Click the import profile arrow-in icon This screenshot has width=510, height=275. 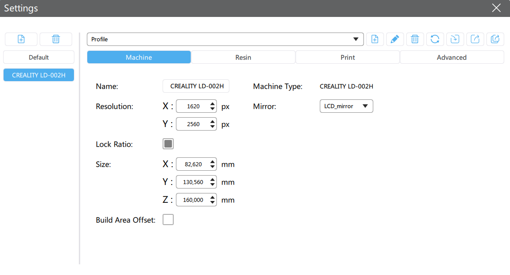coord(455,39)
